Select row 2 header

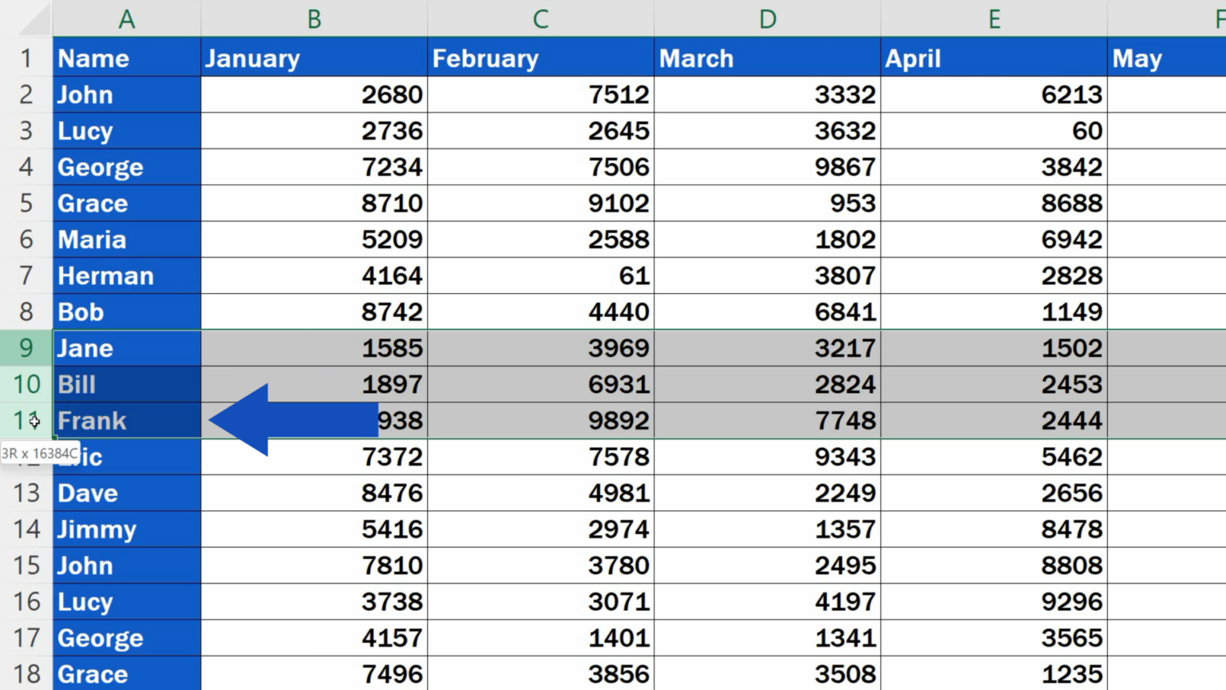pyautogui.click(x=26, y=94)
